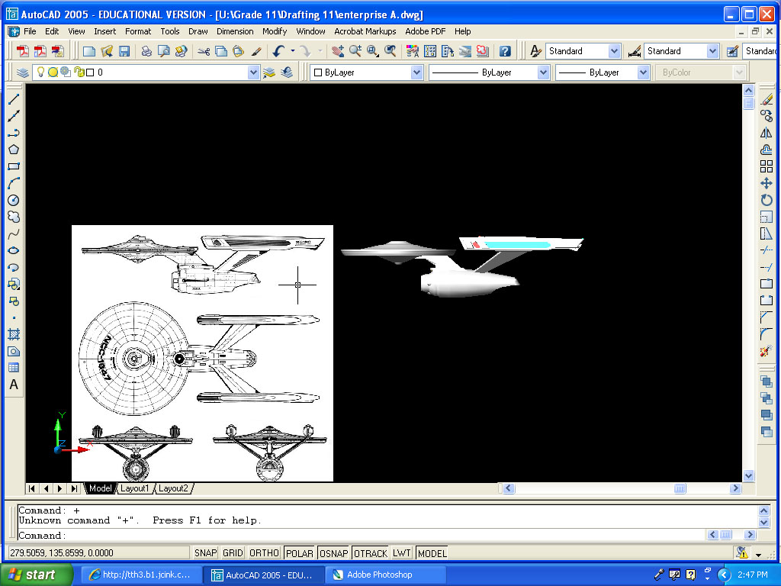Toggle SNAP mode in status bar
This screenshot has width=781, height=586.
[205, 553]
